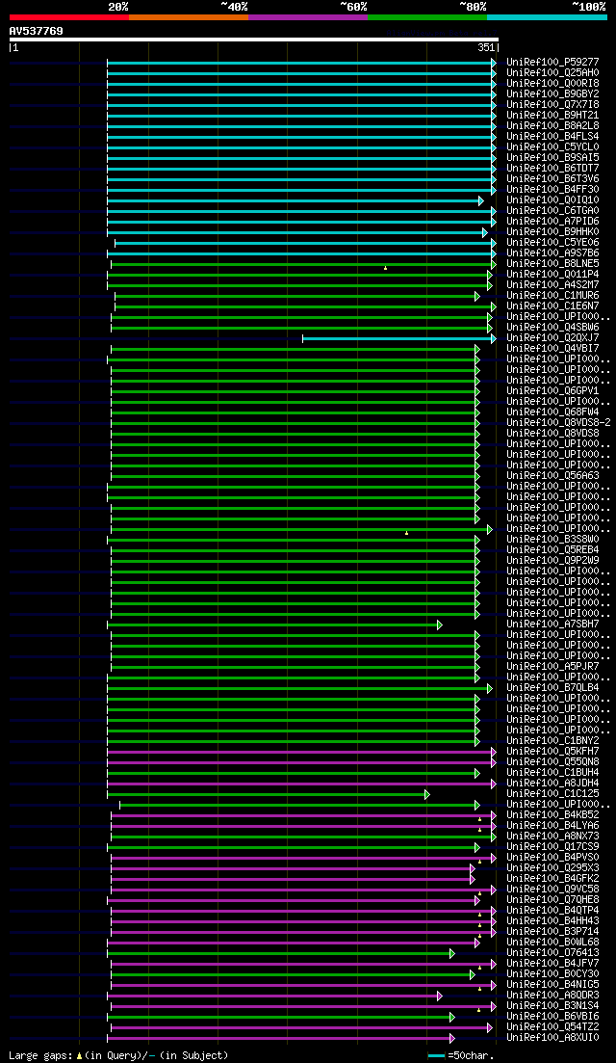
Task: Click the cyan ~100% identity color segment
Action: point(547,17)
